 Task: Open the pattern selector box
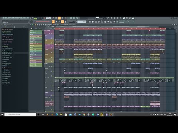82,22
